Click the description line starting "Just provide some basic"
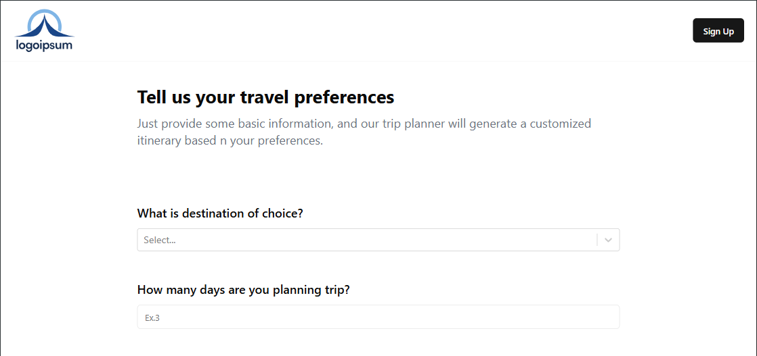The width and height of the screenshot is (757, 356). pyautogui.click(x=364, y=124)
